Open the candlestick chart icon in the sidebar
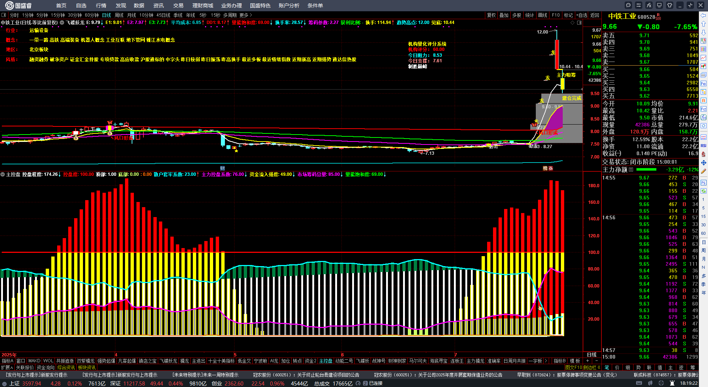 click(x=704, y=66)
